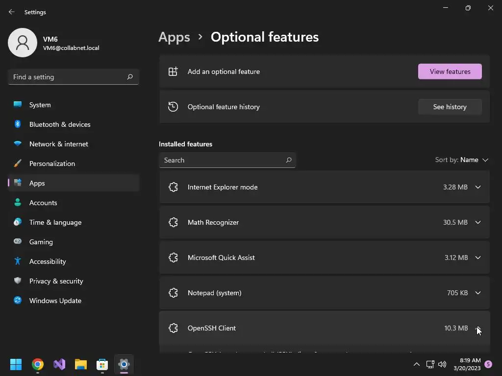Launch Google Chrome from the taskbar
Viewport: 502px width, 376px height.
coord(38,364)
